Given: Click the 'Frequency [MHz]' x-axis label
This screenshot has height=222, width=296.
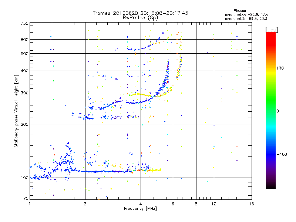Looking at the screenshot, I should point(140,209).
